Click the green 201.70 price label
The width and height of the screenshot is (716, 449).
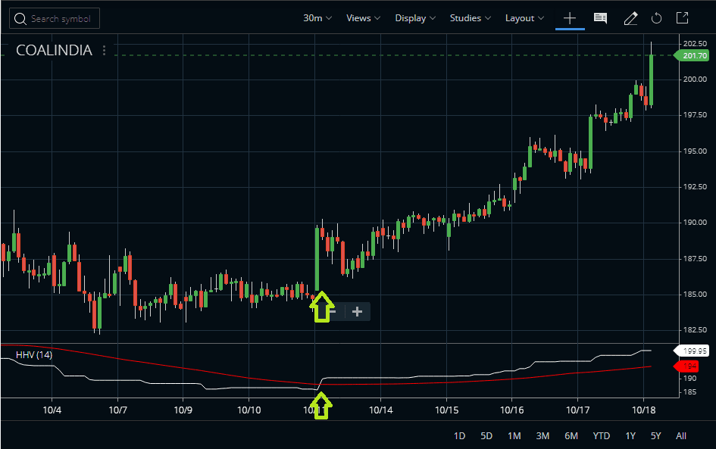click(x=693, y=55)
